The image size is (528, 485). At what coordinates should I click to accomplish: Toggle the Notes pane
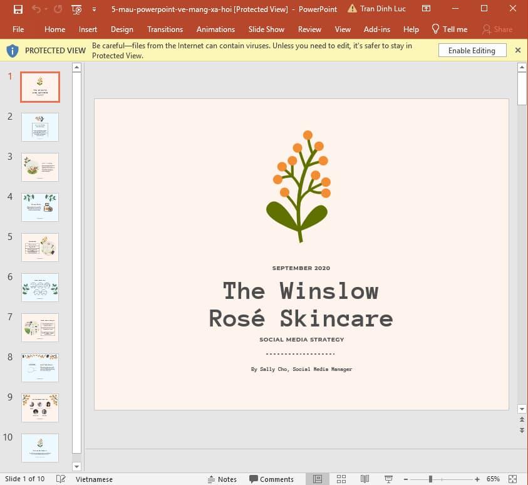(x=223, y=479)
